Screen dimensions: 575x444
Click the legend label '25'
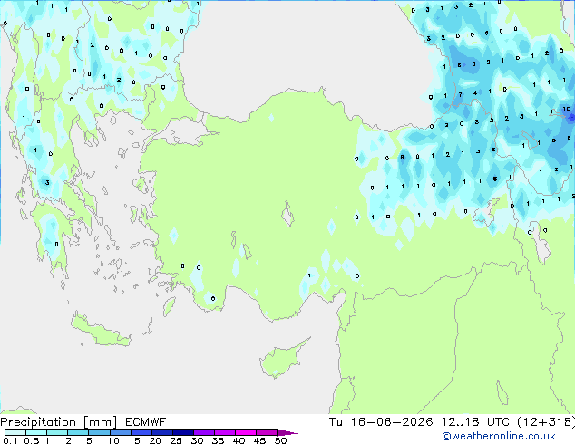point(176,440)
